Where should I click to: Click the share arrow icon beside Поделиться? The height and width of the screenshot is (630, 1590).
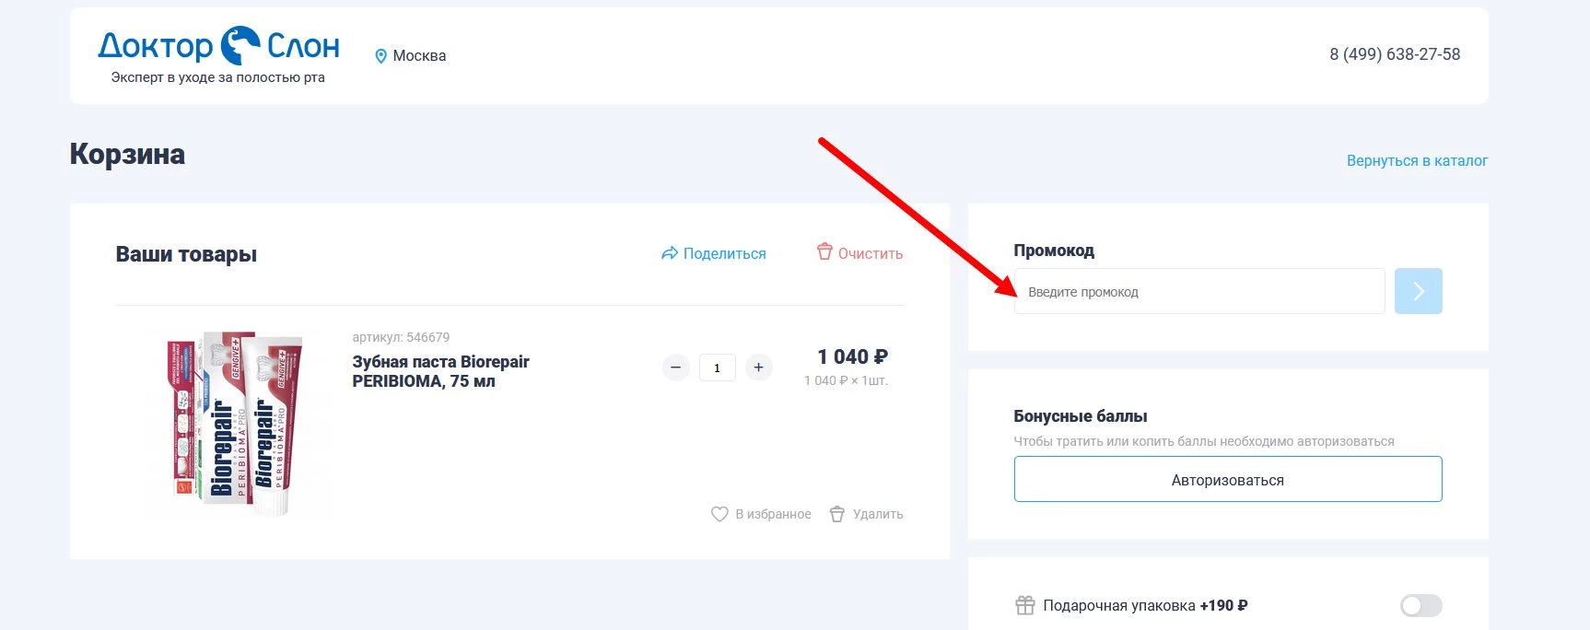pyautogui.click(x=670, y=253)
